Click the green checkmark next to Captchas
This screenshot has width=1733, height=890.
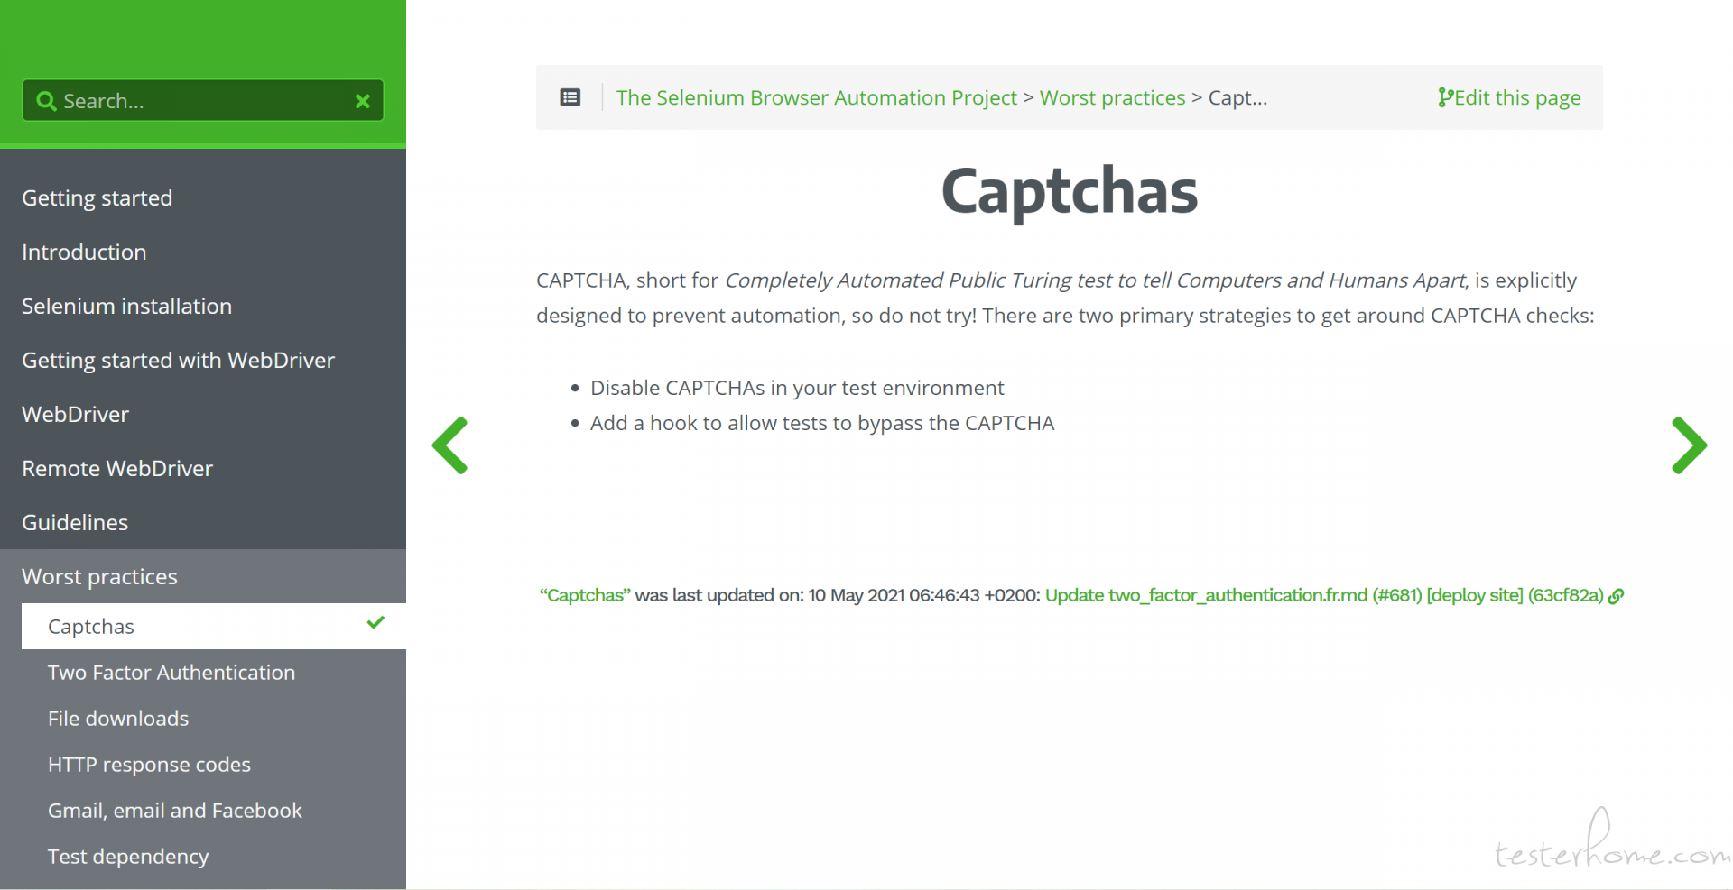[x=375, y=622]
